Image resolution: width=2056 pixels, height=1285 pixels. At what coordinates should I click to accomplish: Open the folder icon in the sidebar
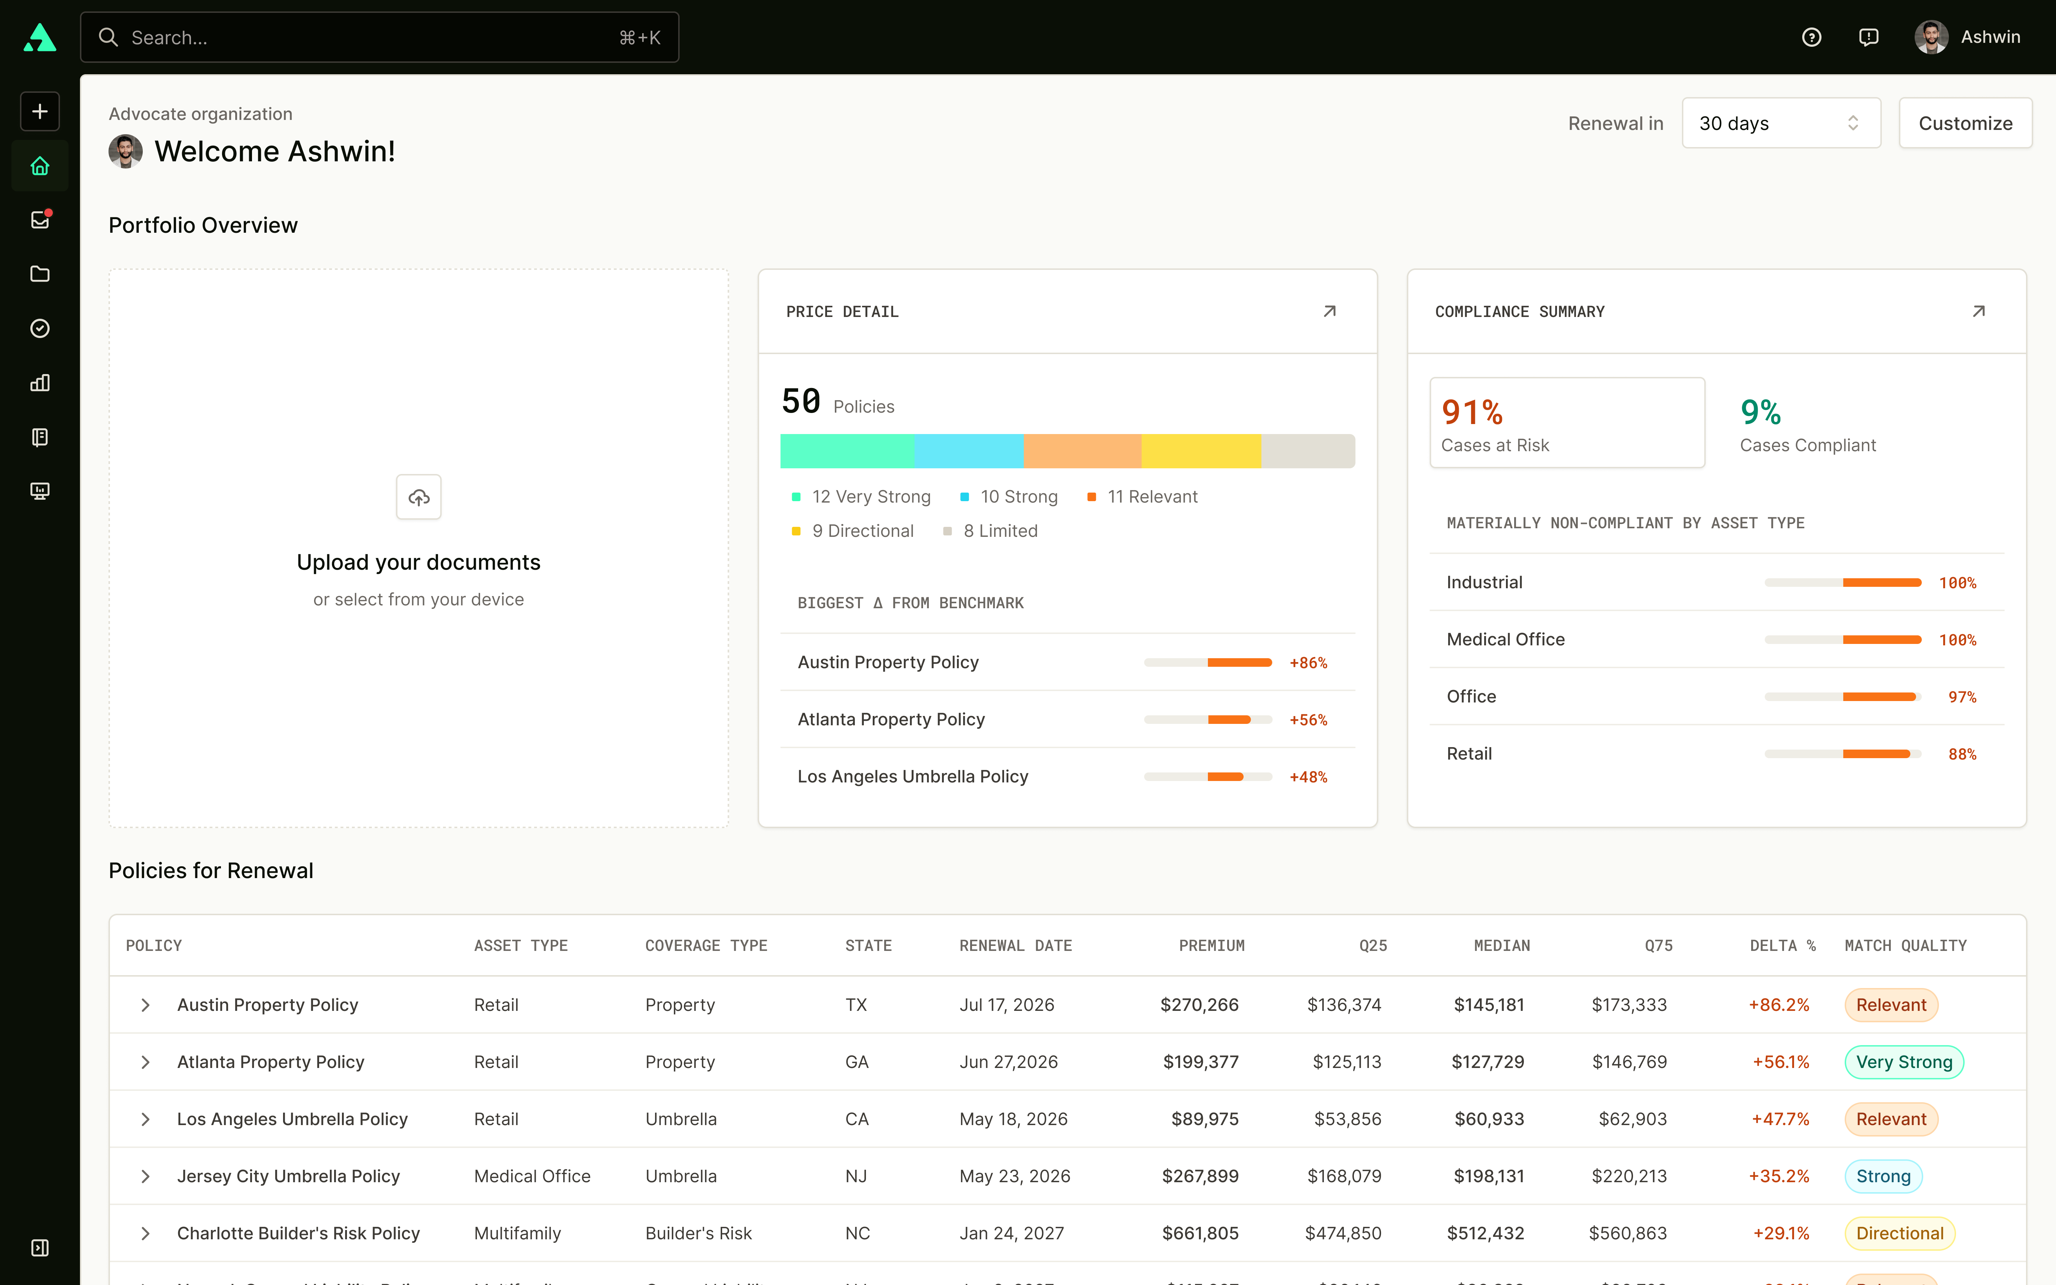coord(40,274)
